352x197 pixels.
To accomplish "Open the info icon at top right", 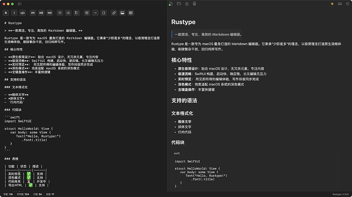I will coord(347,4).
